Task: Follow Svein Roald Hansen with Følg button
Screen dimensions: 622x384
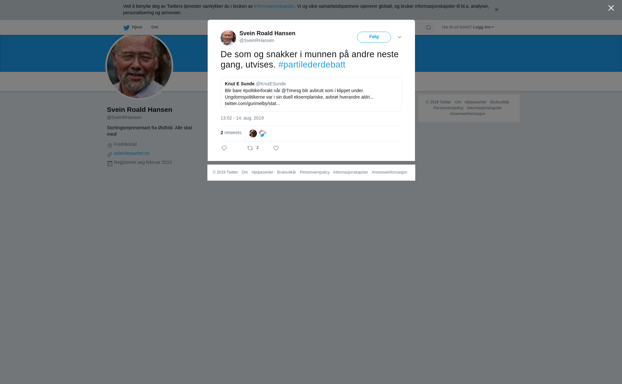Action: (374, 37)
